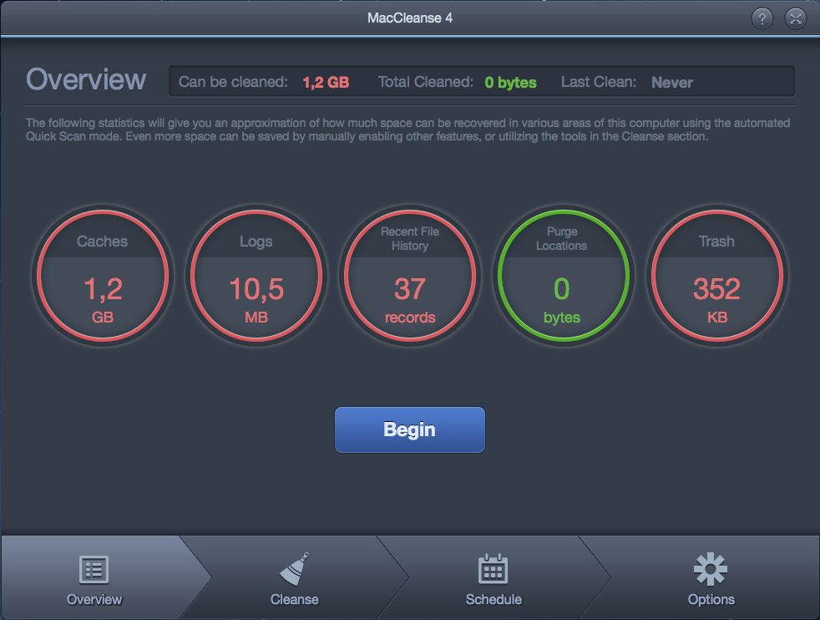This screenshot has height=620, width=820.
Task: Switch to the Options tab label
Action: (711, 599)
